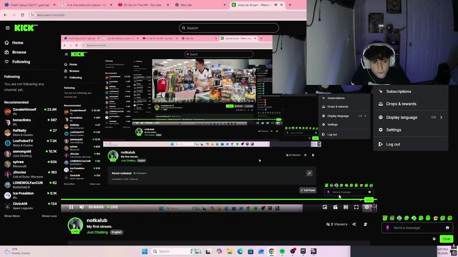Click the tab audio speaker icon on notkalub tab
Screen dimensions: 458x257
276,5
